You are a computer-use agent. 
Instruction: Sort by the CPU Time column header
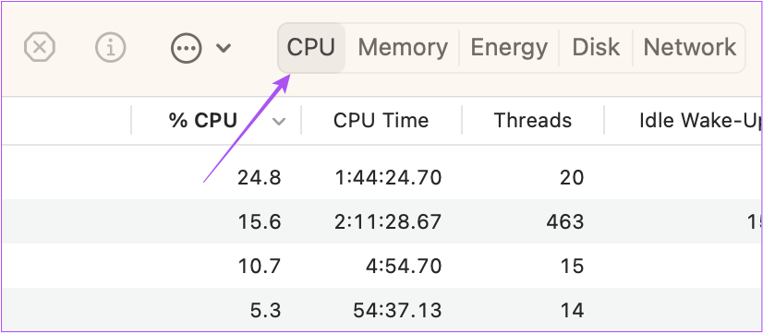(x=381, y=120)
